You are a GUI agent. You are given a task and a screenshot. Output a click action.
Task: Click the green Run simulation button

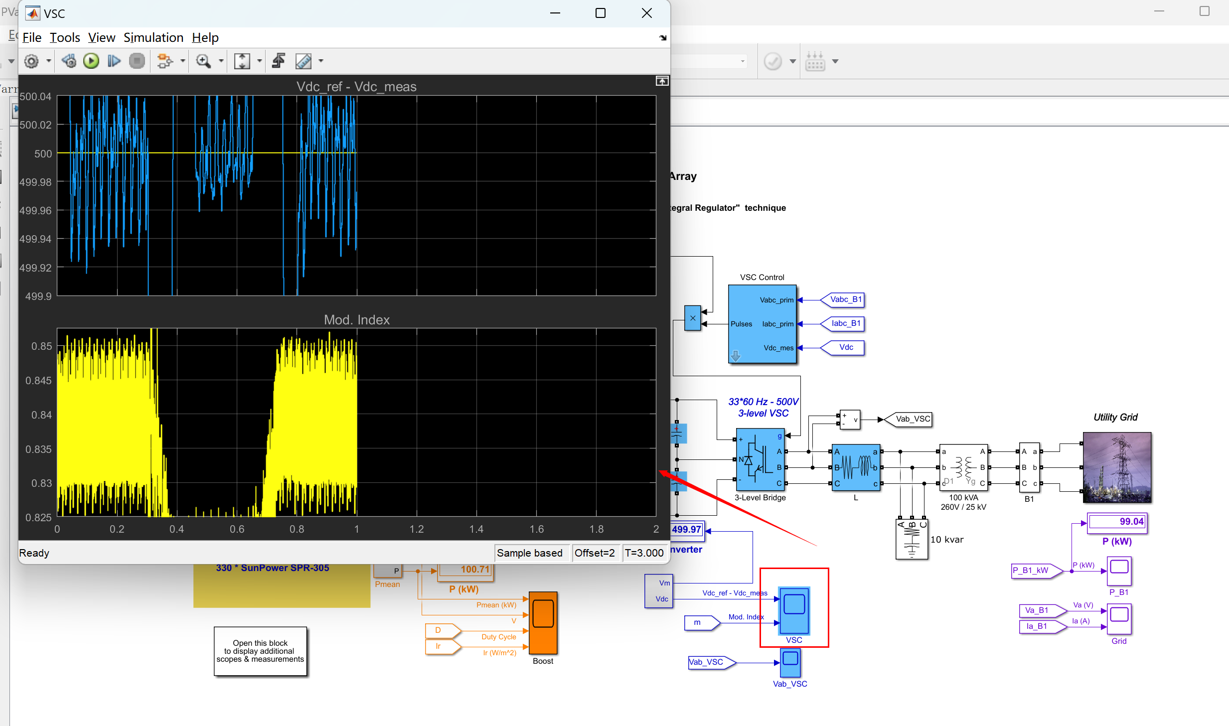(x=91, y=61)
